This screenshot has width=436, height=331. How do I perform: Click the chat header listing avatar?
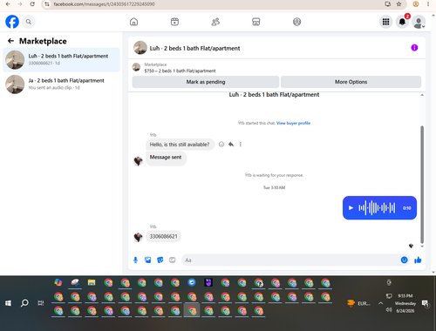pos(140,48)
